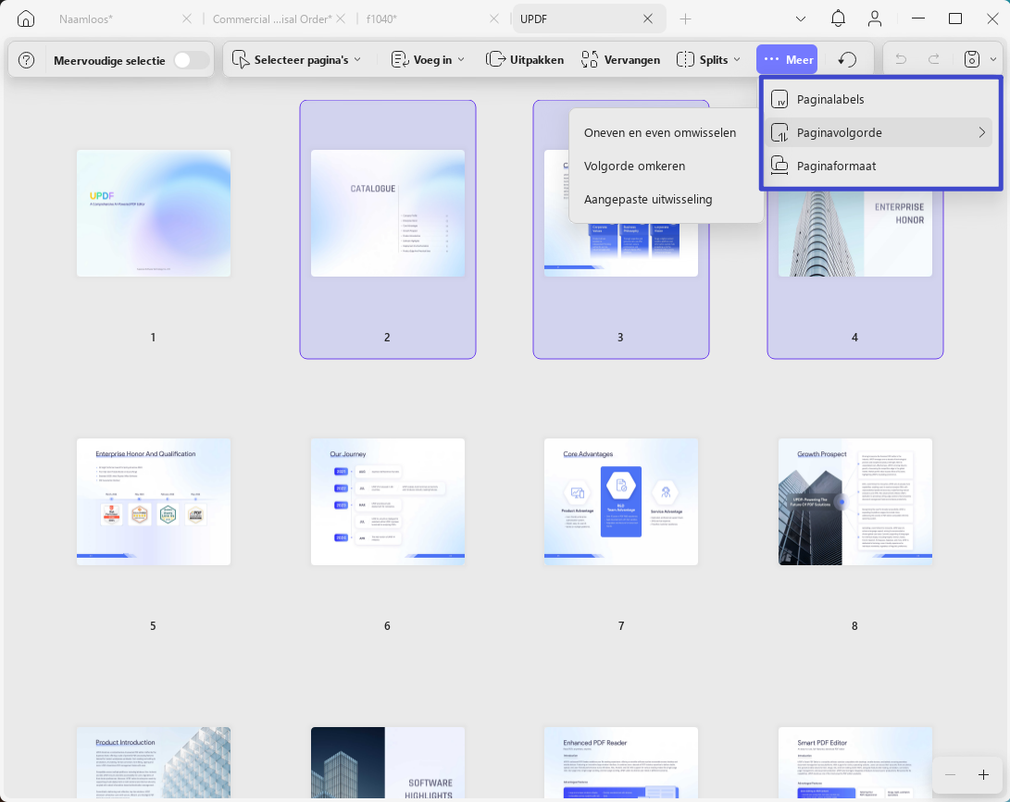Image resolution: width=1010 pixels, height=802 pixels.
Task: Open the help question mark icon
Action: tap(27, 60)
